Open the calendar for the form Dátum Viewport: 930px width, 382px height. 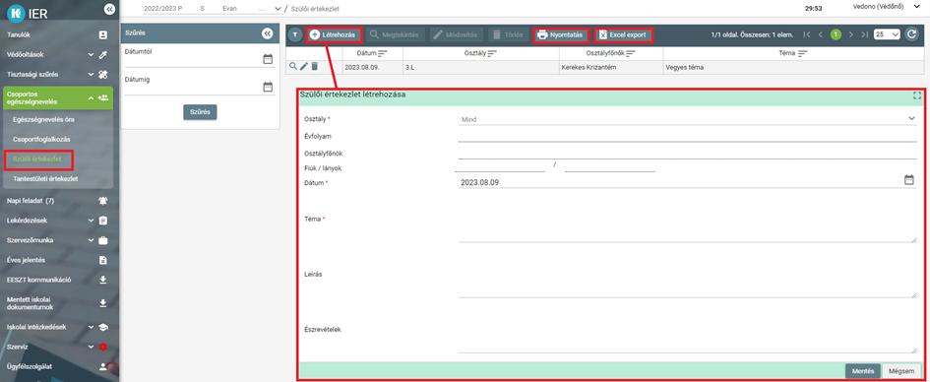coord(909,180)
